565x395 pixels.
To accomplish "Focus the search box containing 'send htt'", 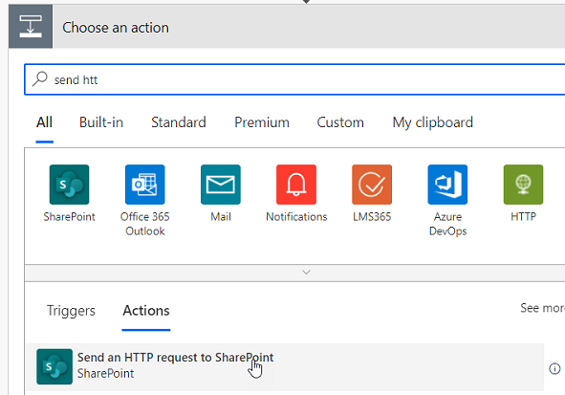I will [x=294, y=79].
